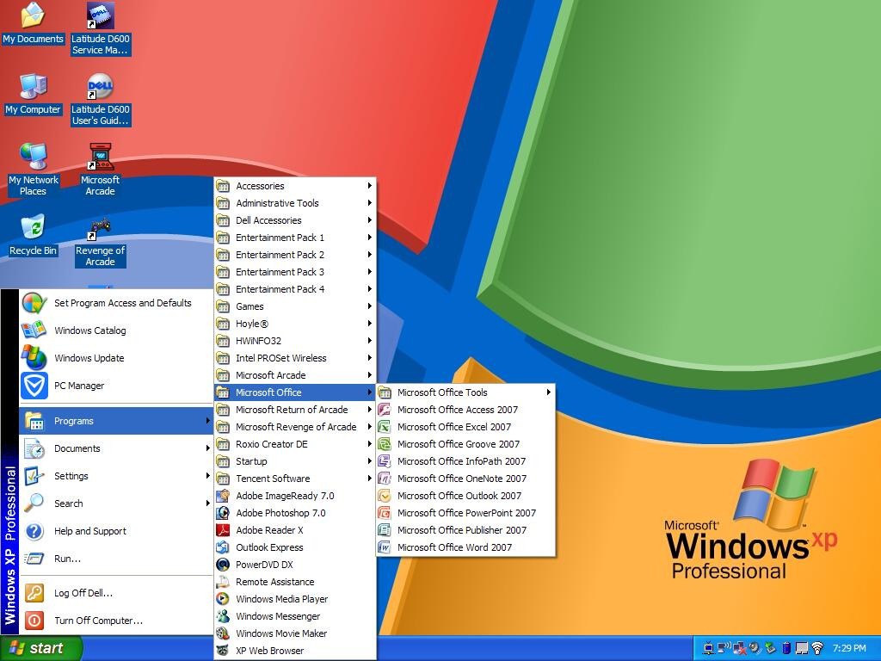Click the taskbar clock showing 7:29 PM
881x661 pixels.
[x=849, y=648]
